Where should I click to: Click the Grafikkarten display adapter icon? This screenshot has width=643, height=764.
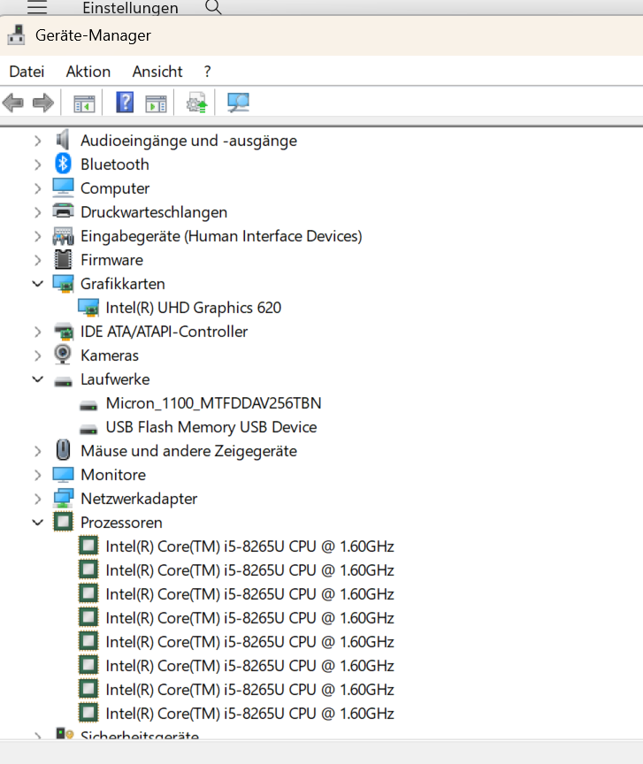[x=63, y=284]
